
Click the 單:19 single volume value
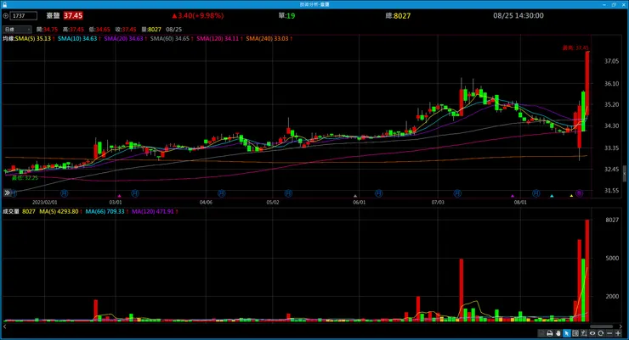pyautogui.click(x=286, y=15)
